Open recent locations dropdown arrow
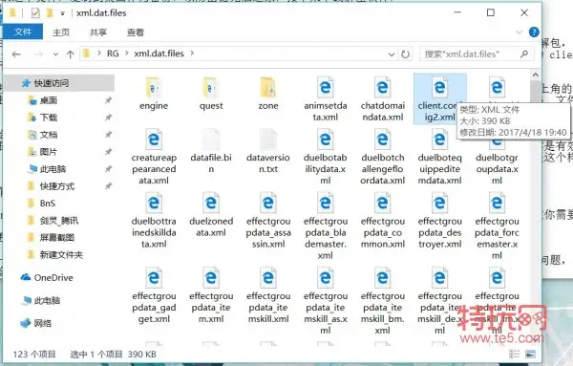The width and height of the screenshot is (573, 366). click(55, 54)
